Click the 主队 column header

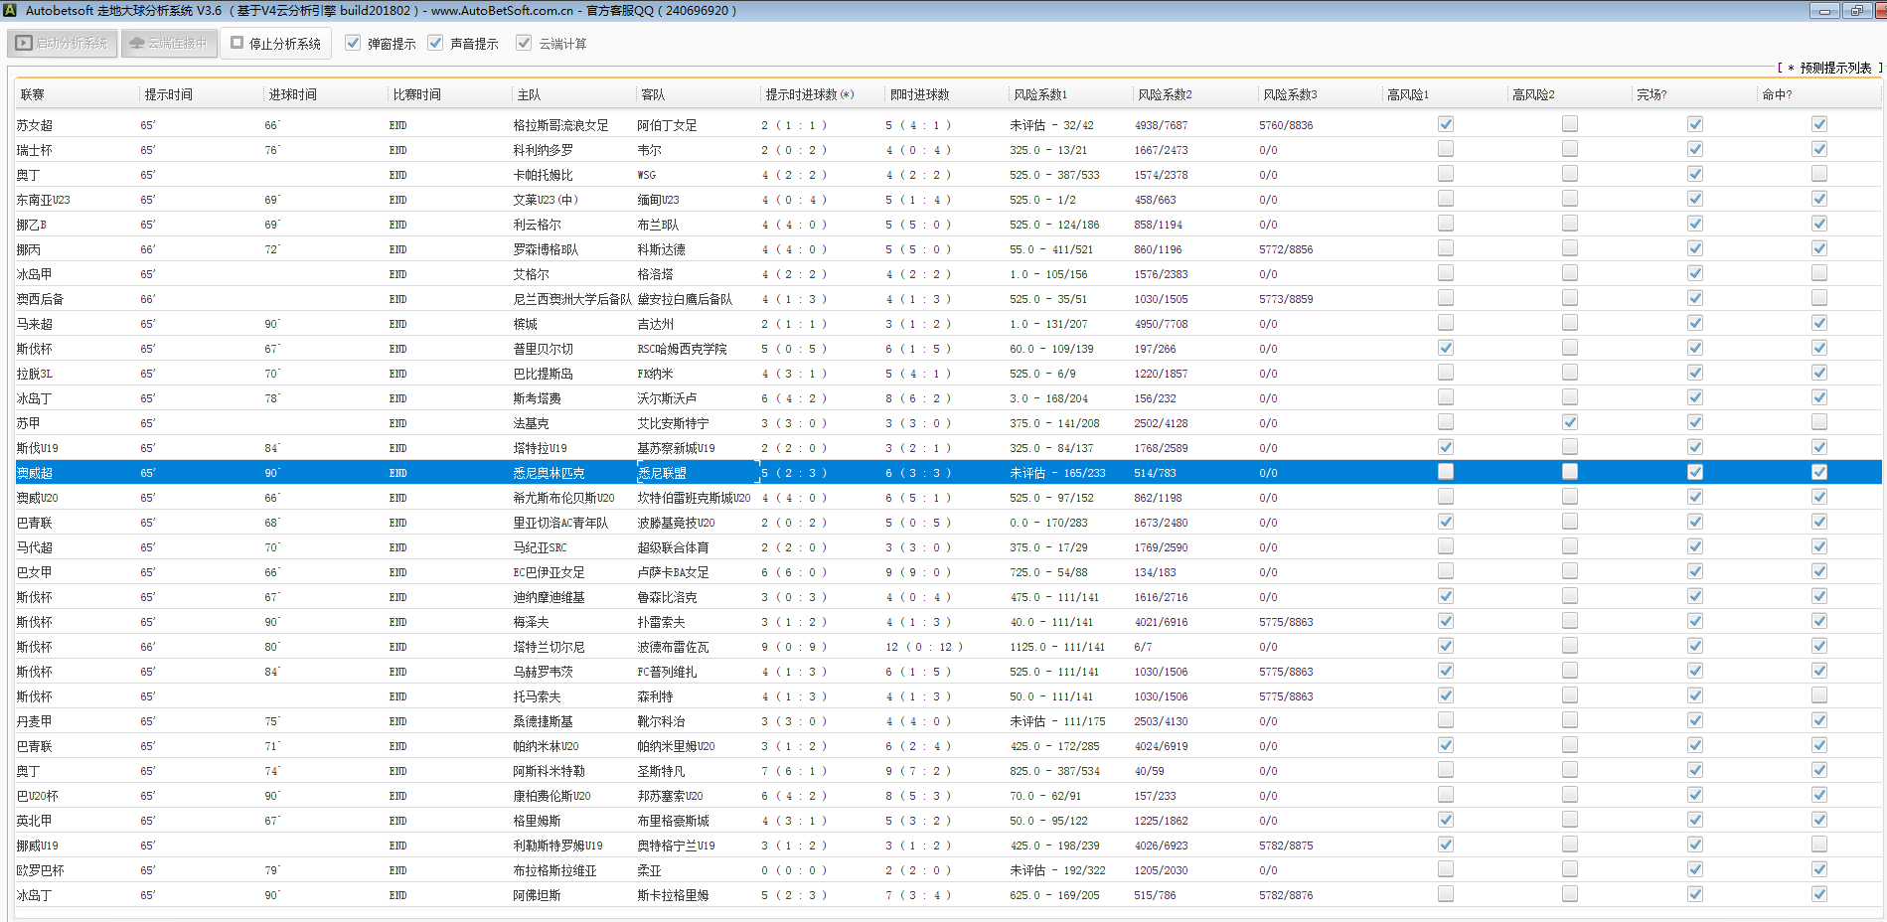529,94
